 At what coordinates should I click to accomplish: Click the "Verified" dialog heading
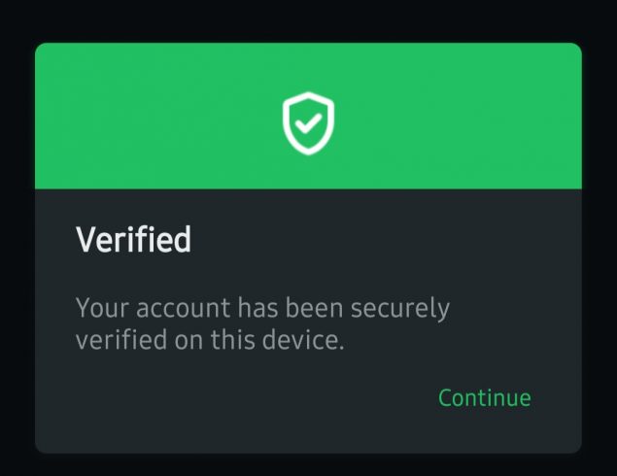133,239
